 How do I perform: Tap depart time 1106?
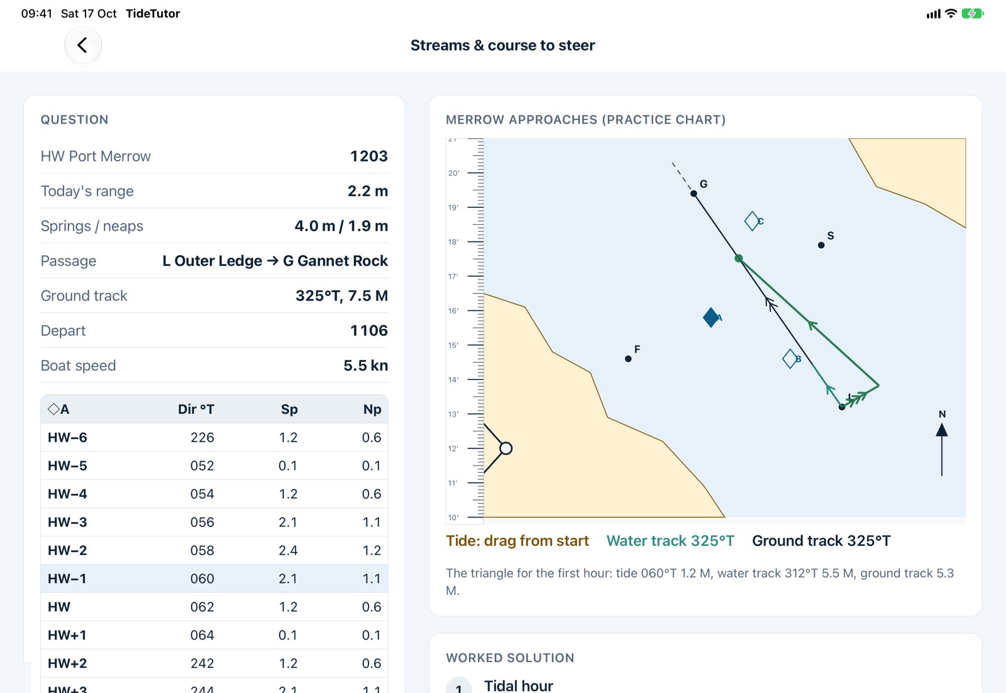click(369, 330)
